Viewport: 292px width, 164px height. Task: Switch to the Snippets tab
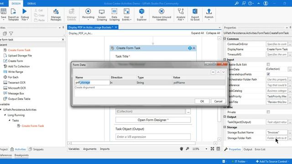[36, 149]
